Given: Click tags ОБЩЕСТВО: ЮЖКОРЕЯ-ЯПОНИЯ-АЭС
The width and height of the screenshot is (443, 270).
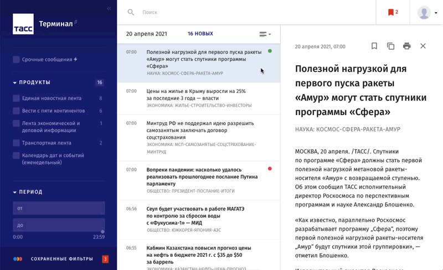Looking at the screenshot, I should [x=184, y=230].
